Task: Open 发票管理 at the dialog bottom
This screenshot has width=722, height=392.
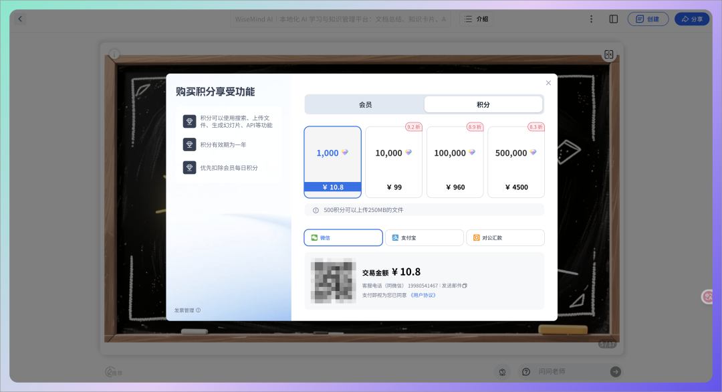Action: 185,310
